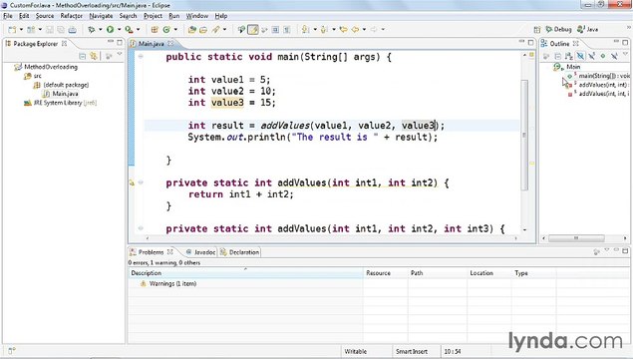Screen dimensions: 633x359
Task: Switch to the Java perspective
Action: point(588,30)
